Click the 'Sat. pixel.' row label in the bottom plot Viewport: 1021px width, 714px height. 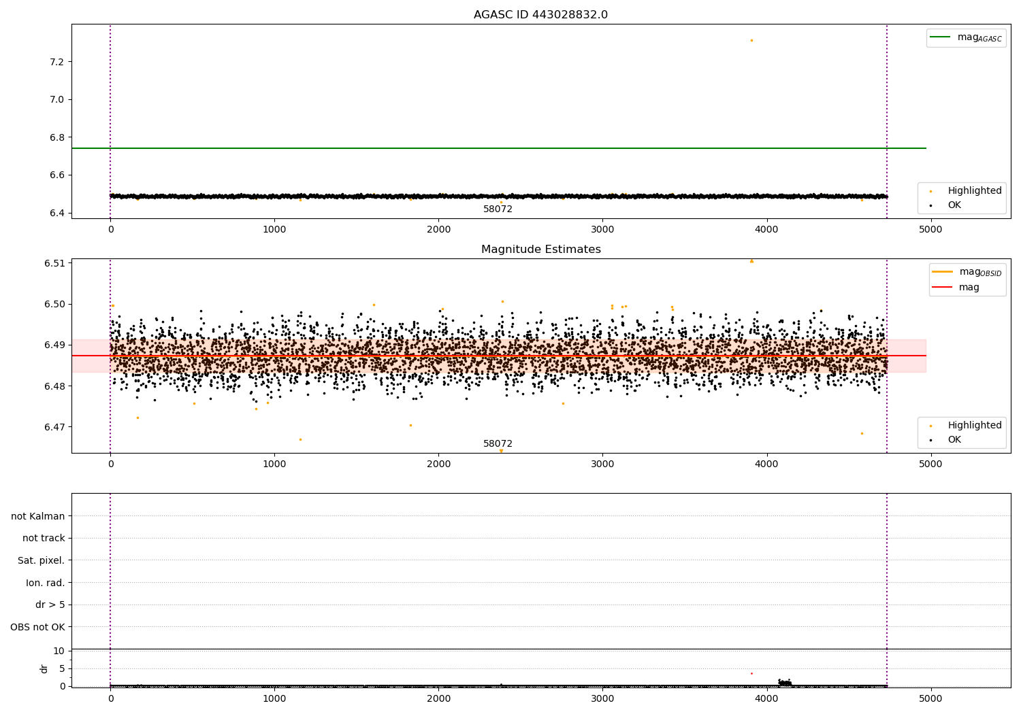pyautogui.click(x=42, y=560)
